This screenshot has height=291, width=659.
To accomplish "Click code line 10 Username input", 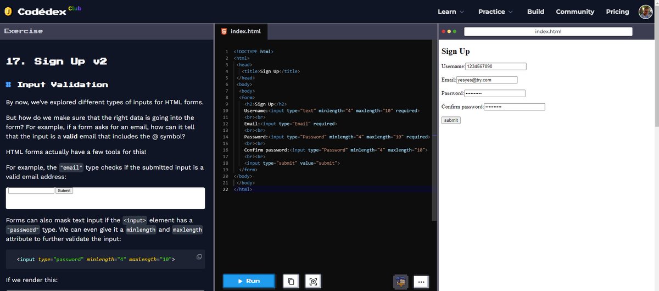I will click(x=332, y=111).
